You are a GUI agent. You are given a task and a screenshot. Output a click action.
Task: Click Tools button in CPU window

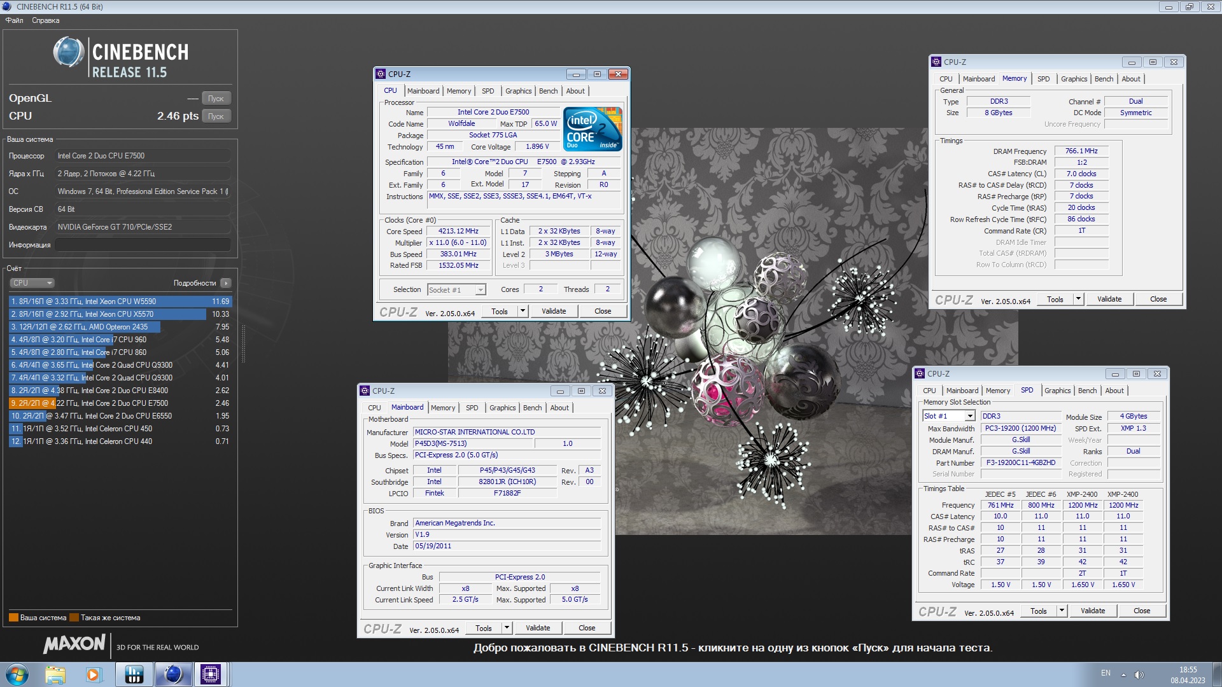(x=500, y=311)
